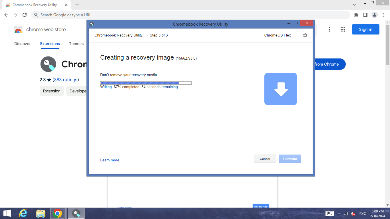Screen dimensions: 390x219
Task: Open the network signal tray icon
Action: point(346,214)
